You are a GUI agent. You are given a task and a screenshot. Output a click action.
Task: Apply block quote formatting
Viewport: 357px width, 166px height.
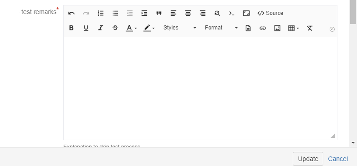coord(159,13)
